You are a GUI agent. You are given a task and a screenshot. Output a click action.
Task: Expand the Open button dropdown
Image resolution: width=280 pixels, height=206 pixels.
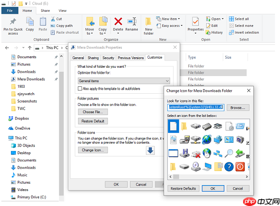coord(223,19)
